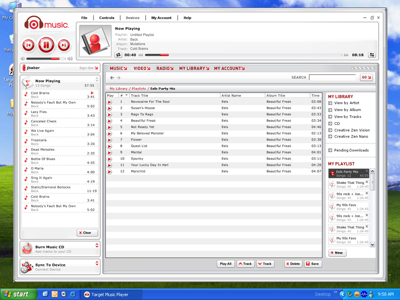Click the rewind arrows on the track progress bar

click(141, 55)
